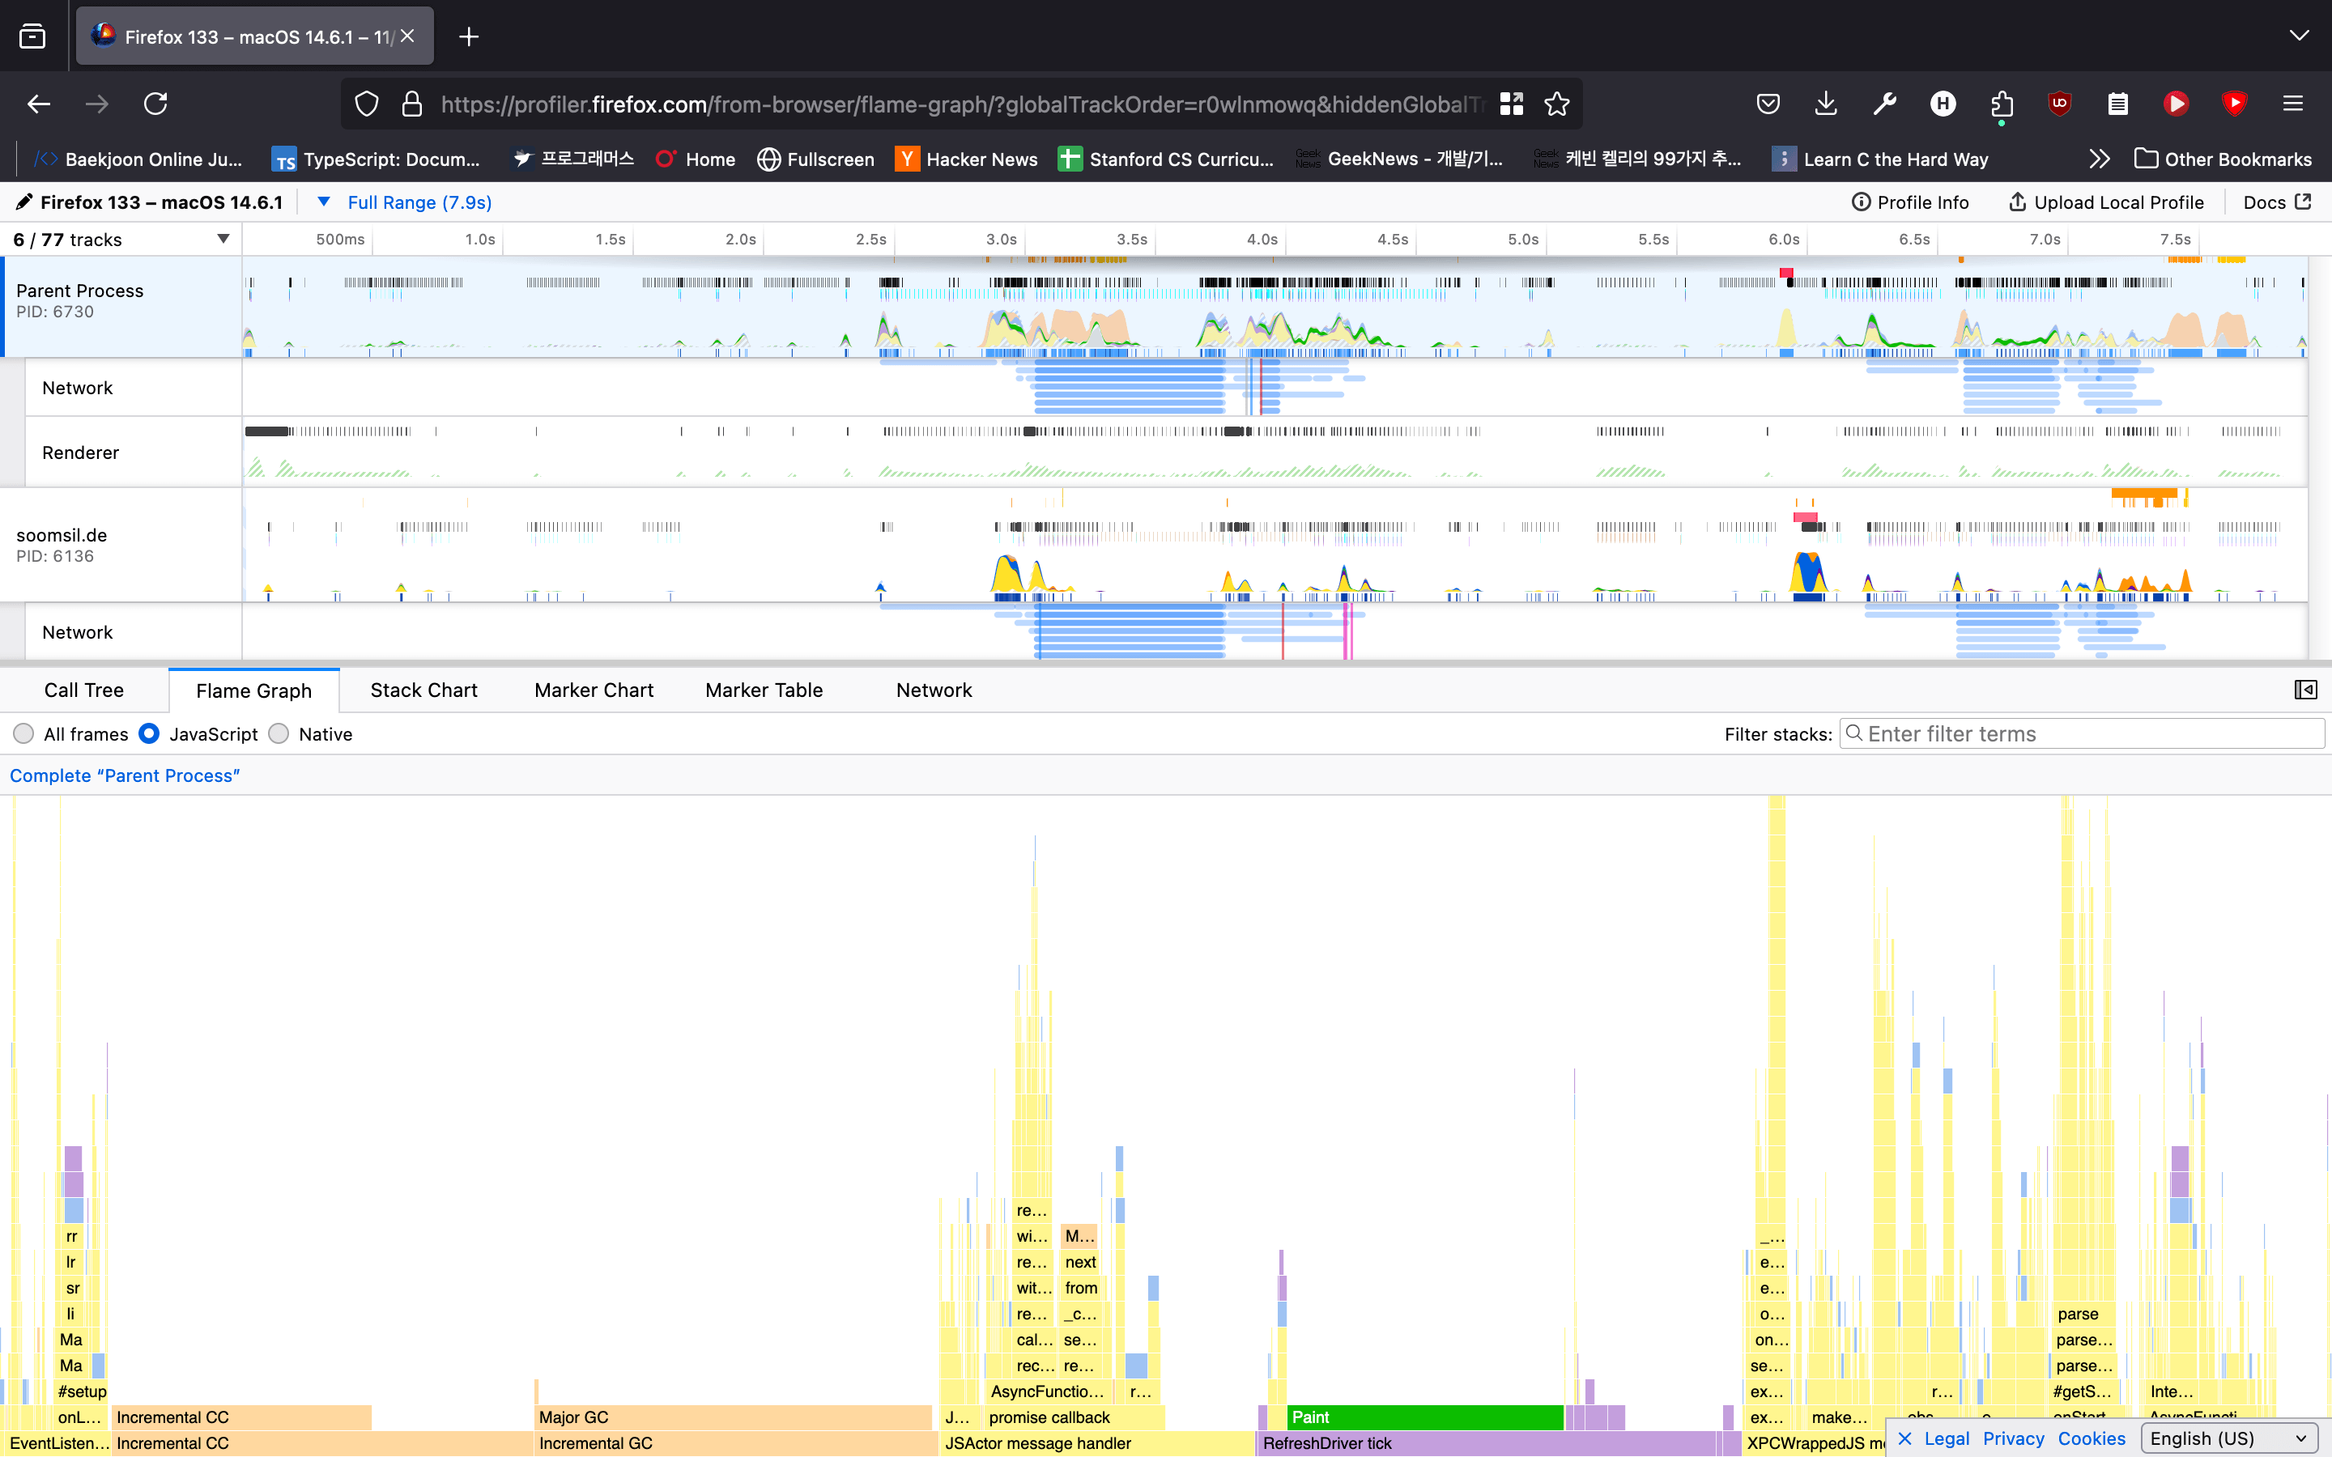The height and width of the screenshot is (1457, 2332).
Task: Switch to Call Tree tab
Action: pos(84,690)
